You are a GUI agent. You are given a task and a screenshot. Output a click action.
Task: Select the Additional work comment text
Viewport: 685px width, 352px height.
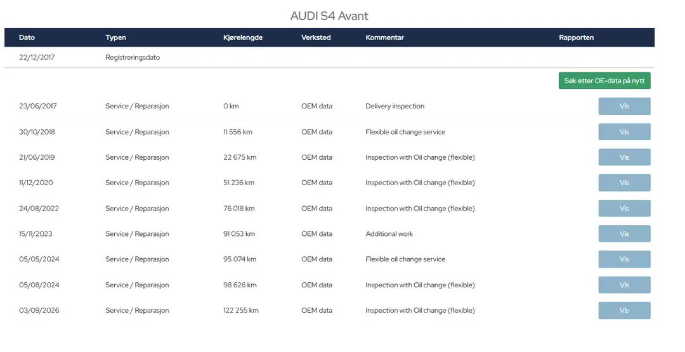(x=389, y=233)
